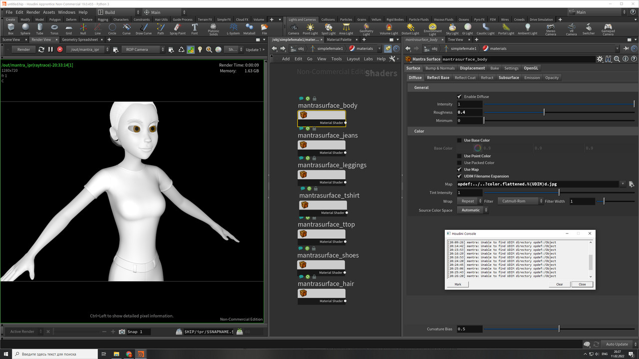Open the map file chooser icon
639x359 pixels.
[631, 184]
